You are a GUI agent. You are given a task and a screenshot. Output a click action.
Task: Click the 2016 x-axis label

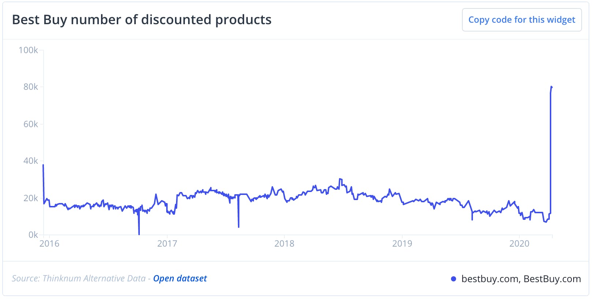coord(49,244)
